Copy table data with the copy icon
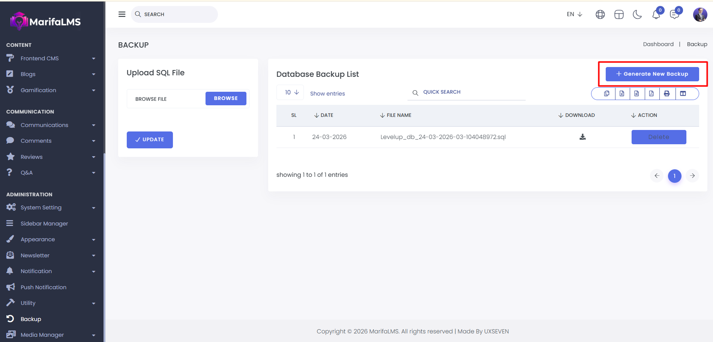Image resolution: width=713 pixels, height=342 pixels. click(606, 94)
